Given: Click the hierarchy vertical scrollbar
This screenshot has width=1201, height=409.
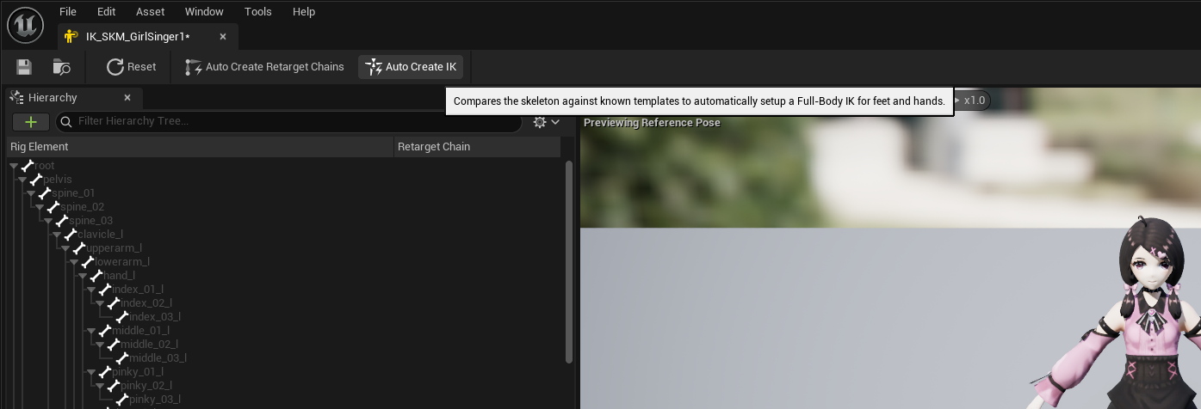Looking at the screenshot, I should [x=568, y=258].
